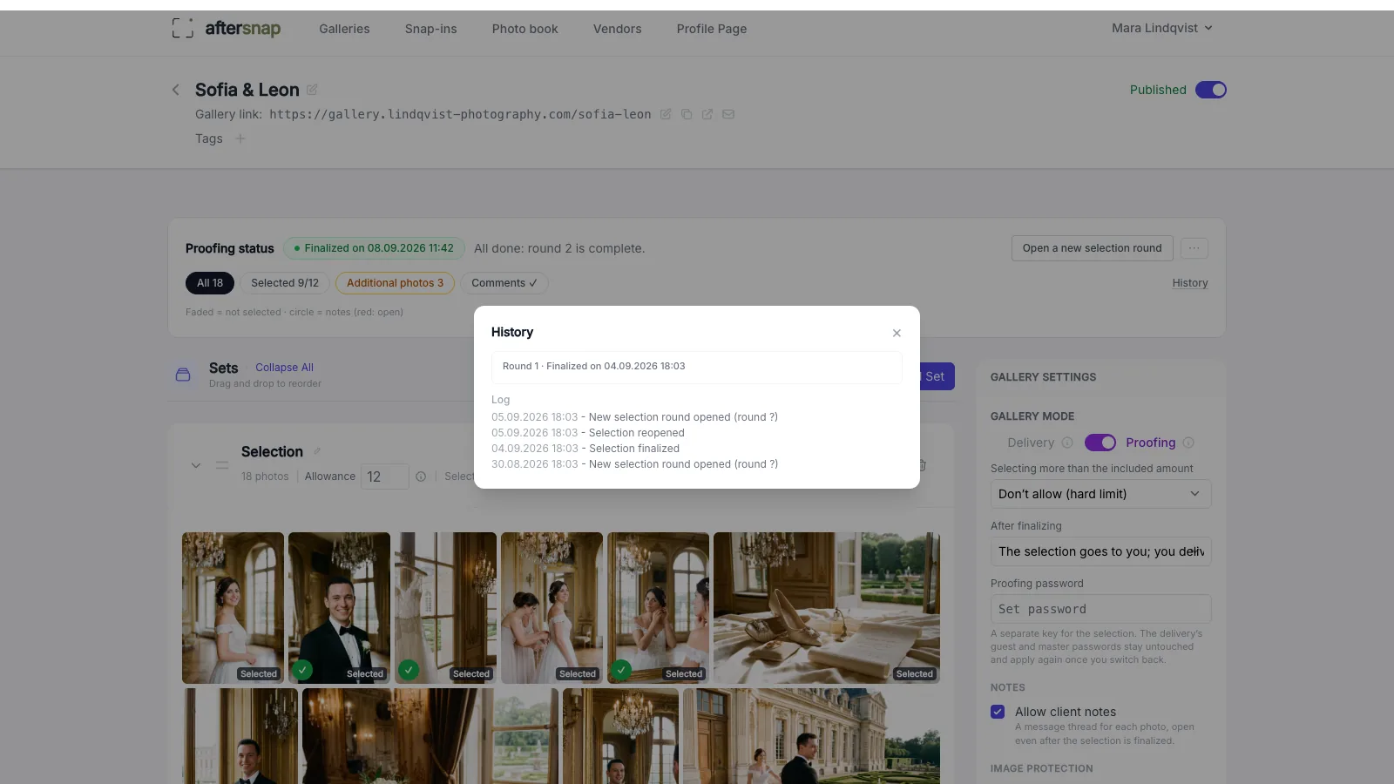Copy the gallery link
1394x784 pixels.
(x=687, y=114)
